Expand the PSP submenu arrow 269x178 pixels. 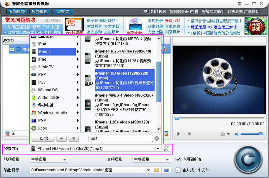[78, 74]
